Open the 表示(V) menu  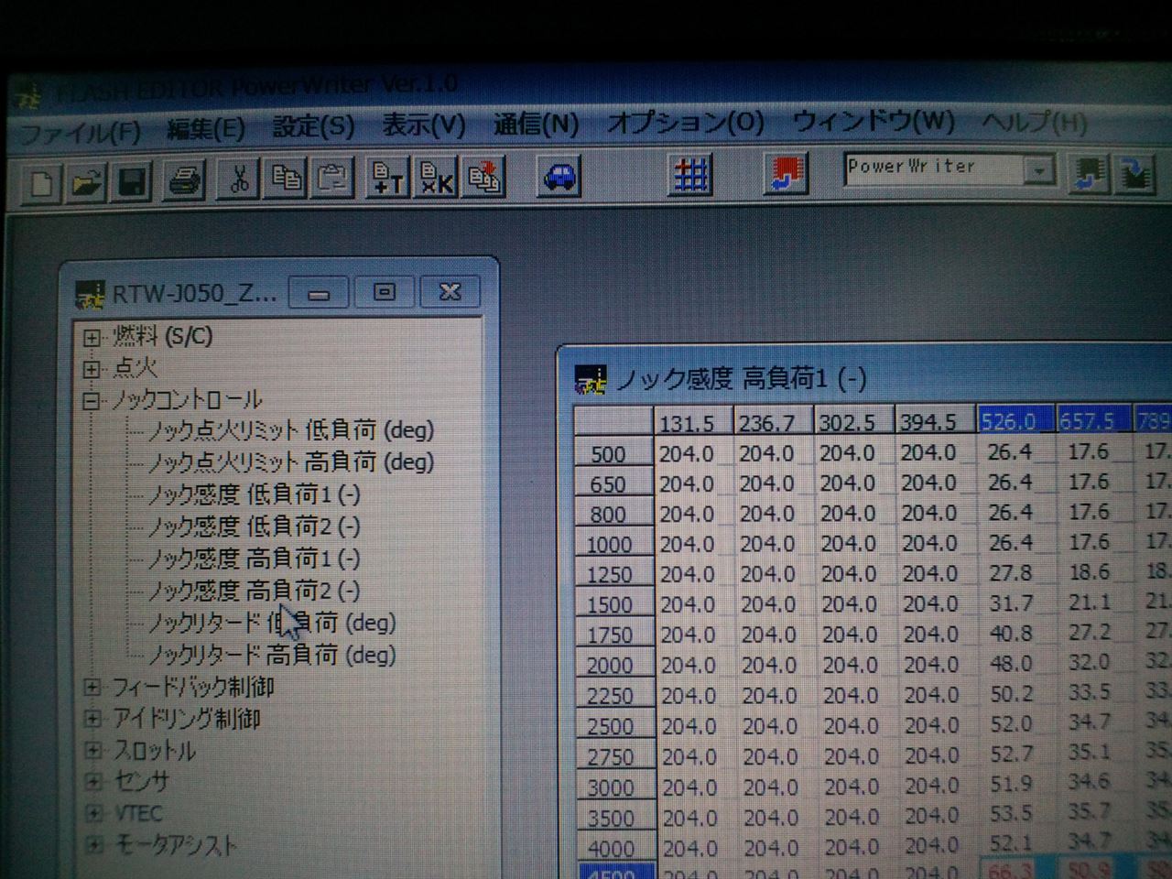(423, 125)
